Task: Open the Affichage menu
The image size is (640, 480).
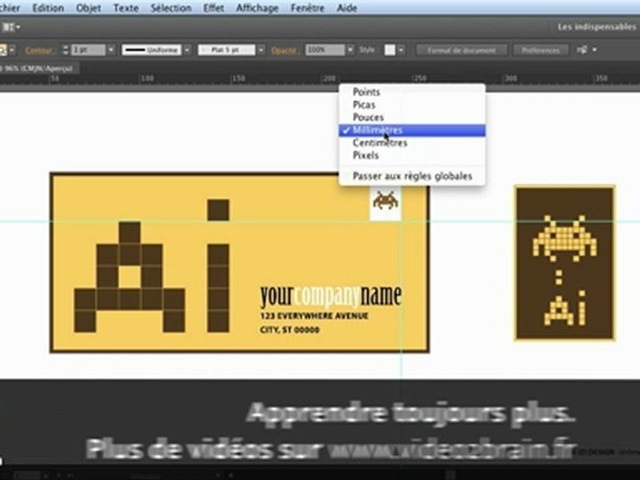Action: 257,8
